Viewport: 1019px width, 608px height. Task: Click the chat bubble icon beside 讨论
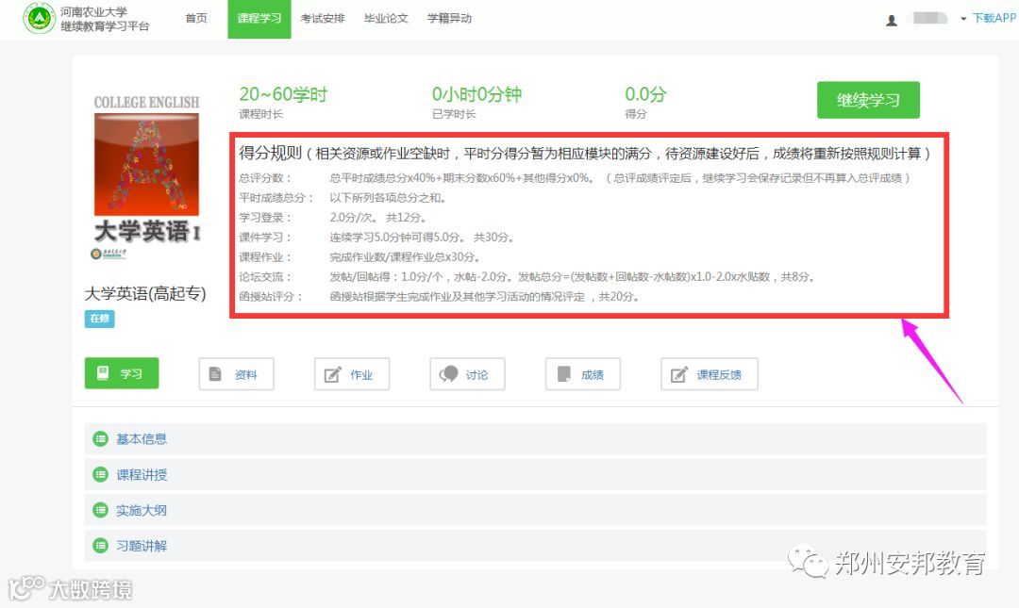point(448,374)
